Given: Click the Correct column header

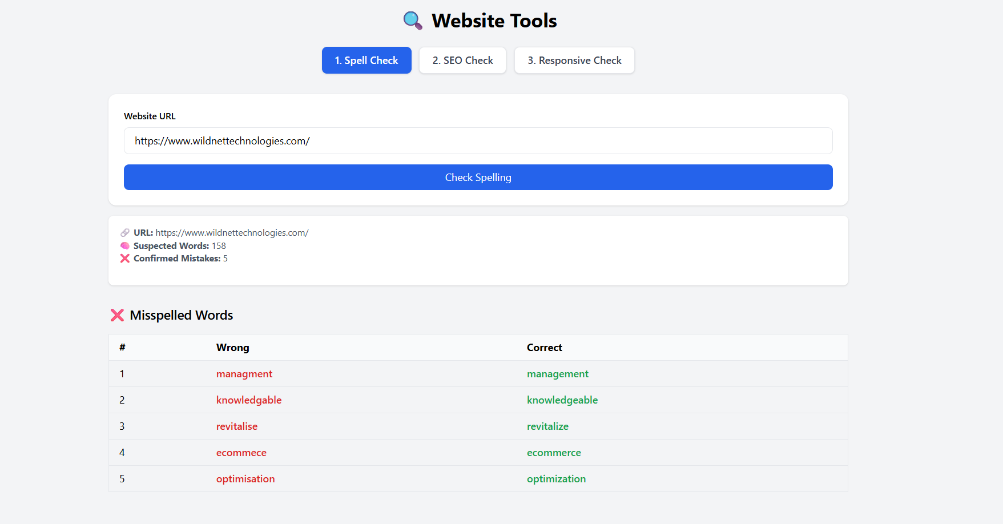Looking at the screenshot, I should click(x=544, y=347).
